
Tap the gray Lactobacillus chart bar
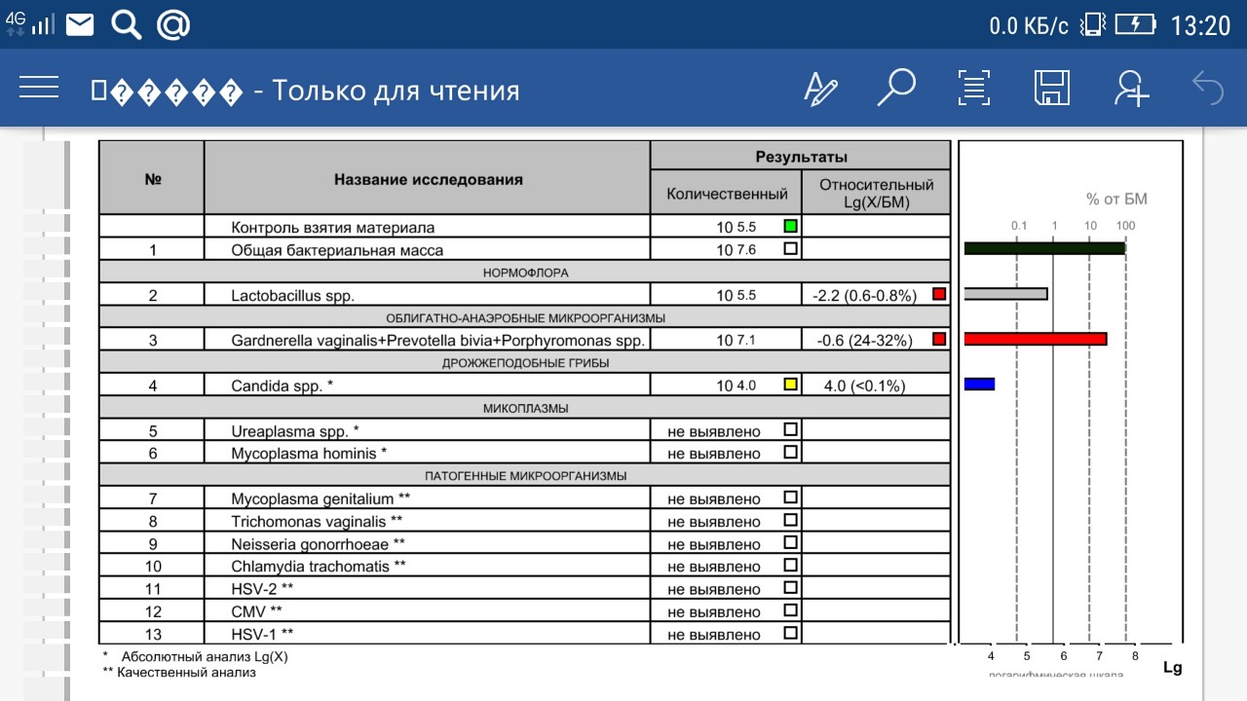click(x=1005, y=294)
